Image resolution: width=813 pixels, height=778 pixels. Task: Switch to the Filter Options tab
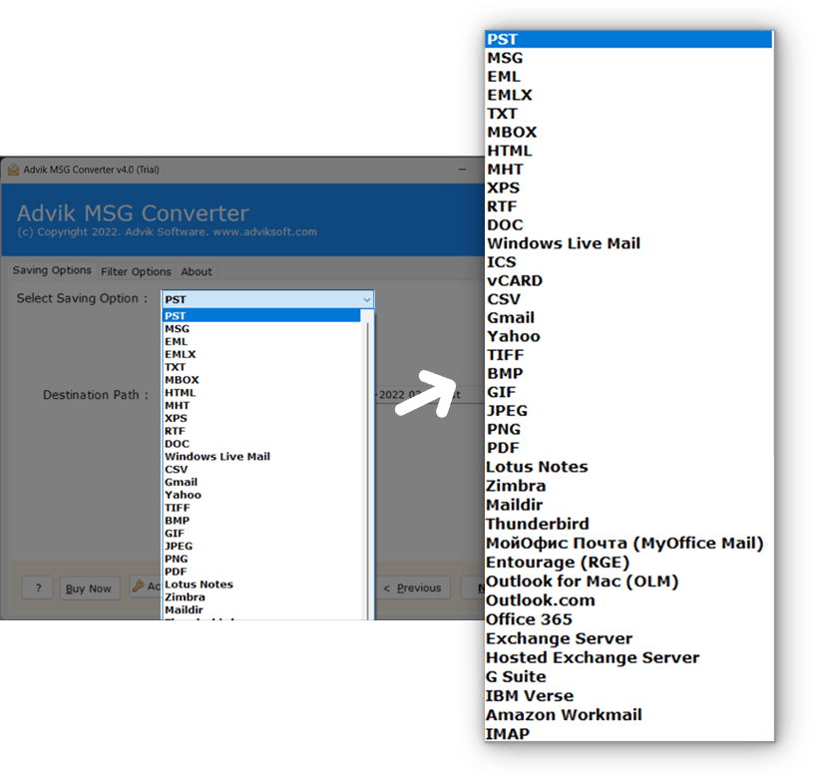[136, 271]
